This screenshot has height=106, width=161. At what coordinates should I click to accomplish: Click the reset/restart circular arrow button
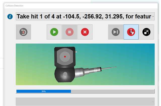tap(23, 32)
